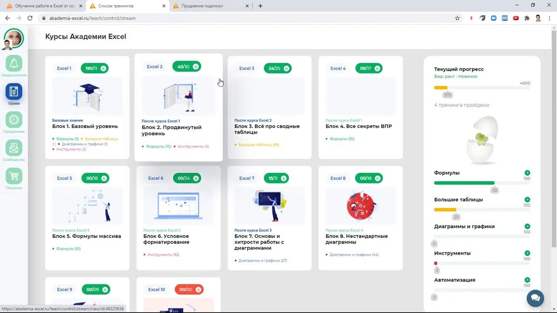Click the Excel 8 badge 00/18
Screen dimensions: 557x313
click(369, 178)
